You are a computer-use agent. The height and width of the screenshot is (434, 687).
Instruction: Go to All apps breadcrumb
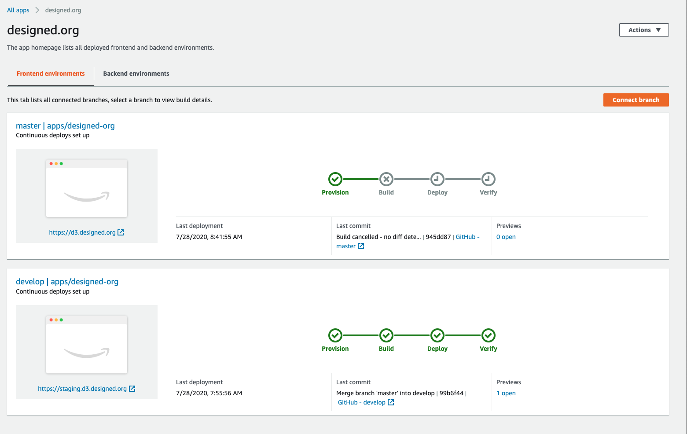[x=18, y=10]
